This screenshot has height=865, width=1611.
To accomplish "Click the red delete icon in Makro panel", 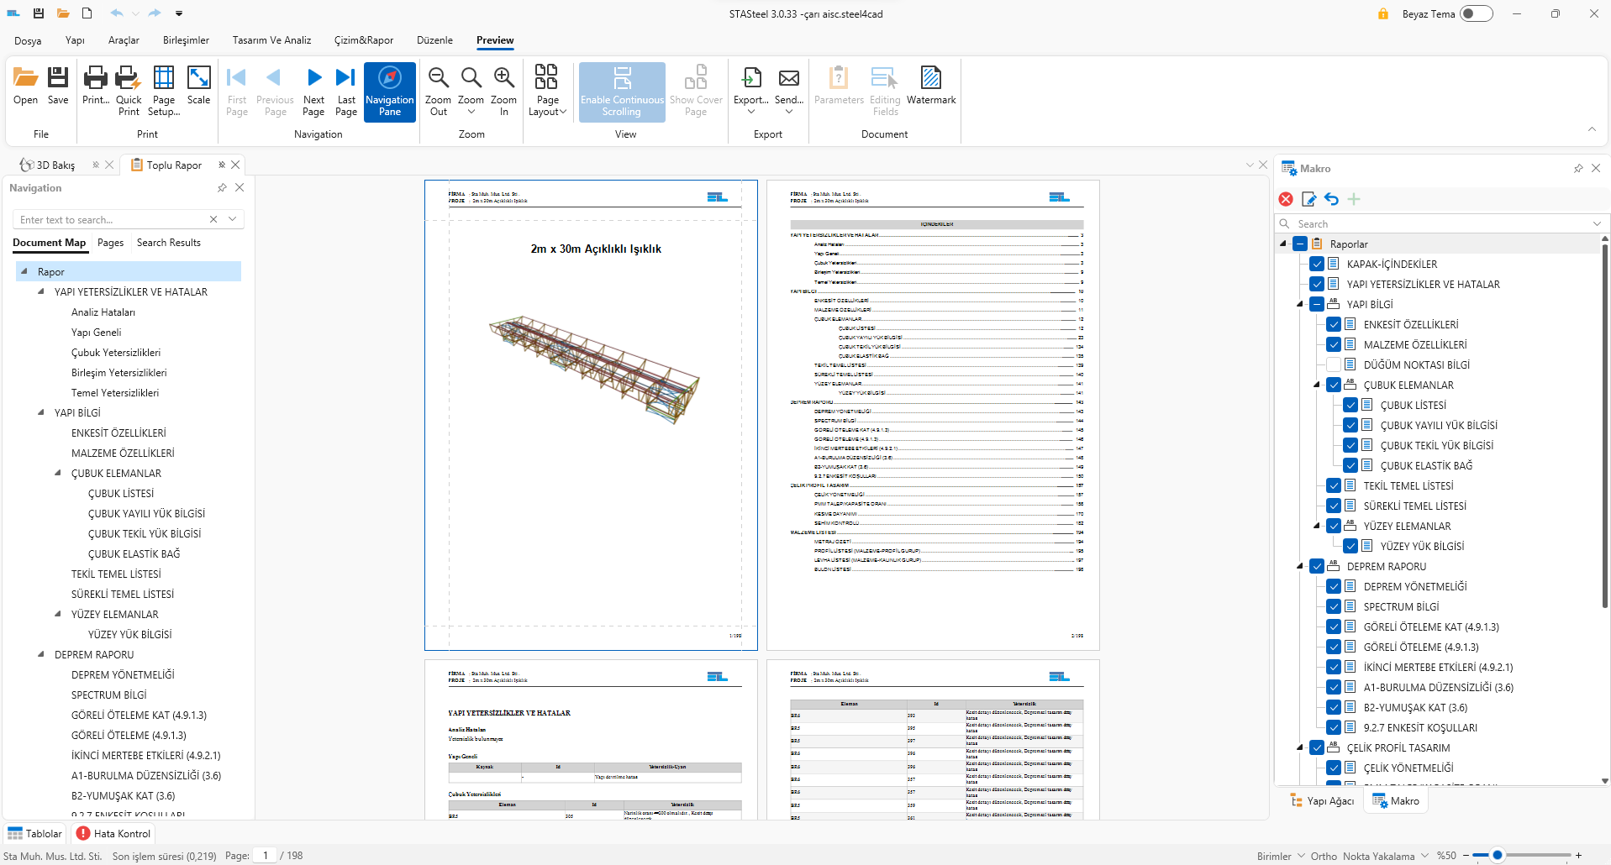I will (x=1286, y=199).
